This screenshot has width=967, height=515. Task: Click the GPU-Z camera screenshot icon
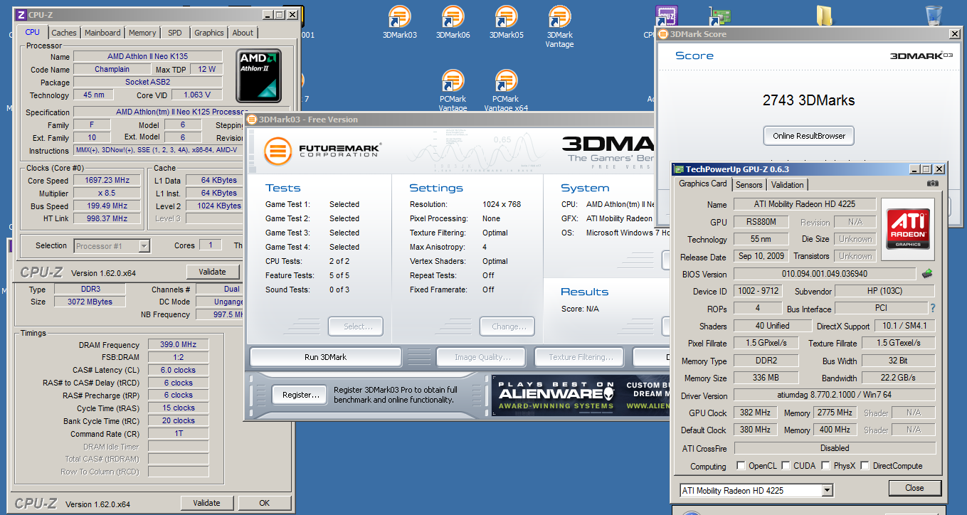932,184
